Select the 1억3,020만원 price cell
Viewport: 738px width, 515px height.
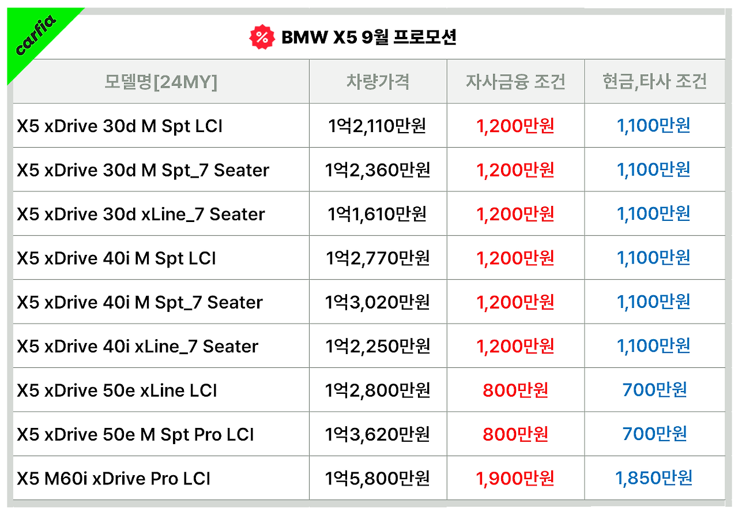pos(378,302)
